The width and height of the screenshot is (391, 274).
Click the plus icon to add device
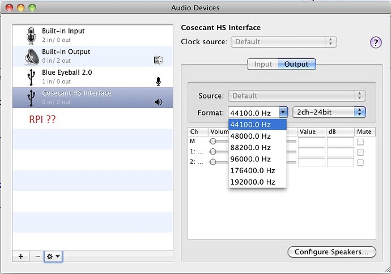tap(21, 256)
